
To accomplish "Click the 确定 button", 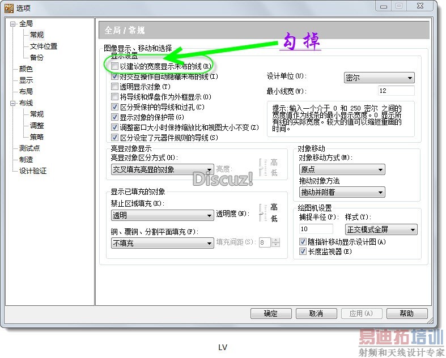I will coord(271,313).
